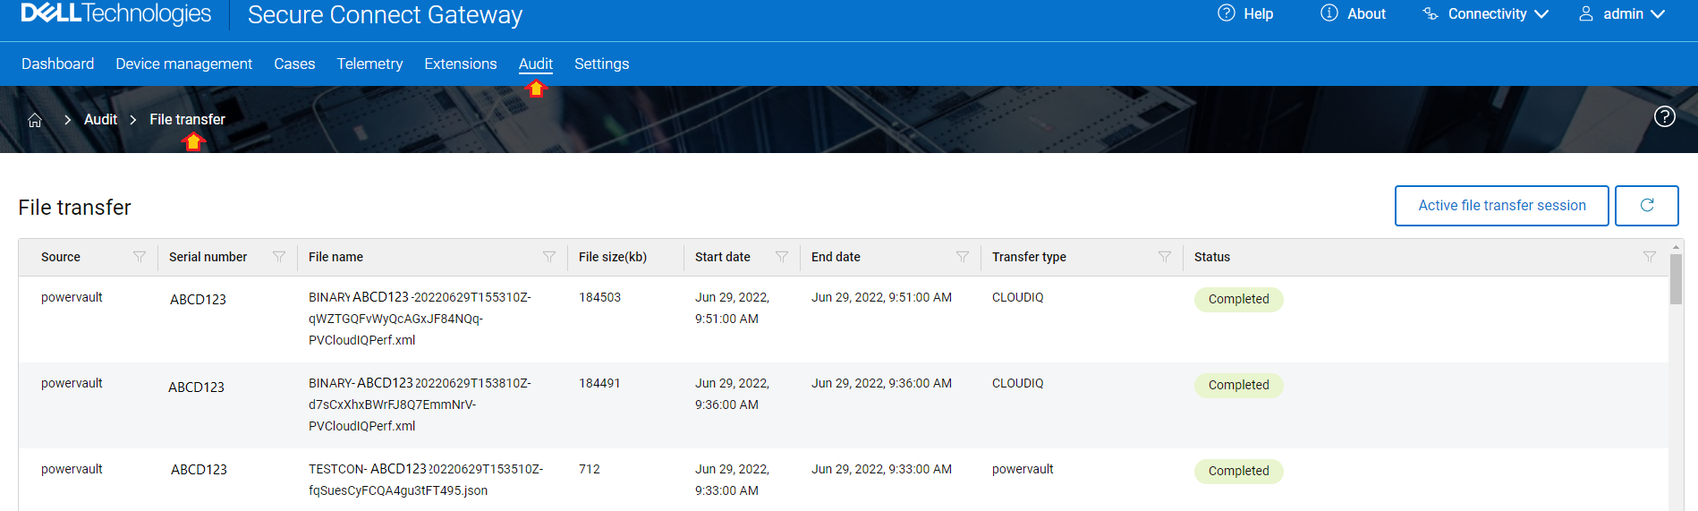Open the Device management menu
The image size is (1698, 511).
pyautogui.click(x=183, y=64)
